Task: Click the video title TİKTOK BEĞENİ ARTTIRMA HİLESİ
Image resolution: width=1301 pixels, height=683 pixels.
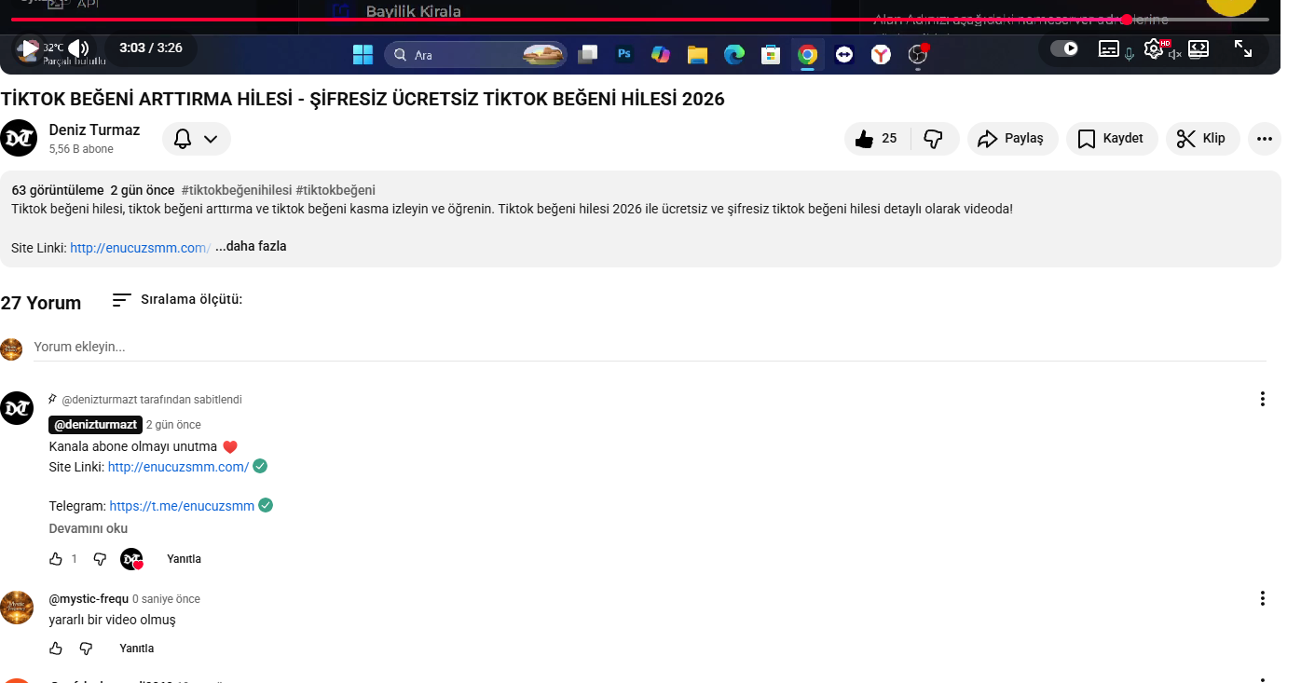Action: [363, 99]
